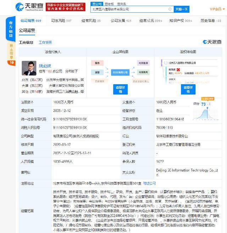Screen dimensions: 227x233
Task: Click the 北京 (共47家) company count
Action: point(32,80)
